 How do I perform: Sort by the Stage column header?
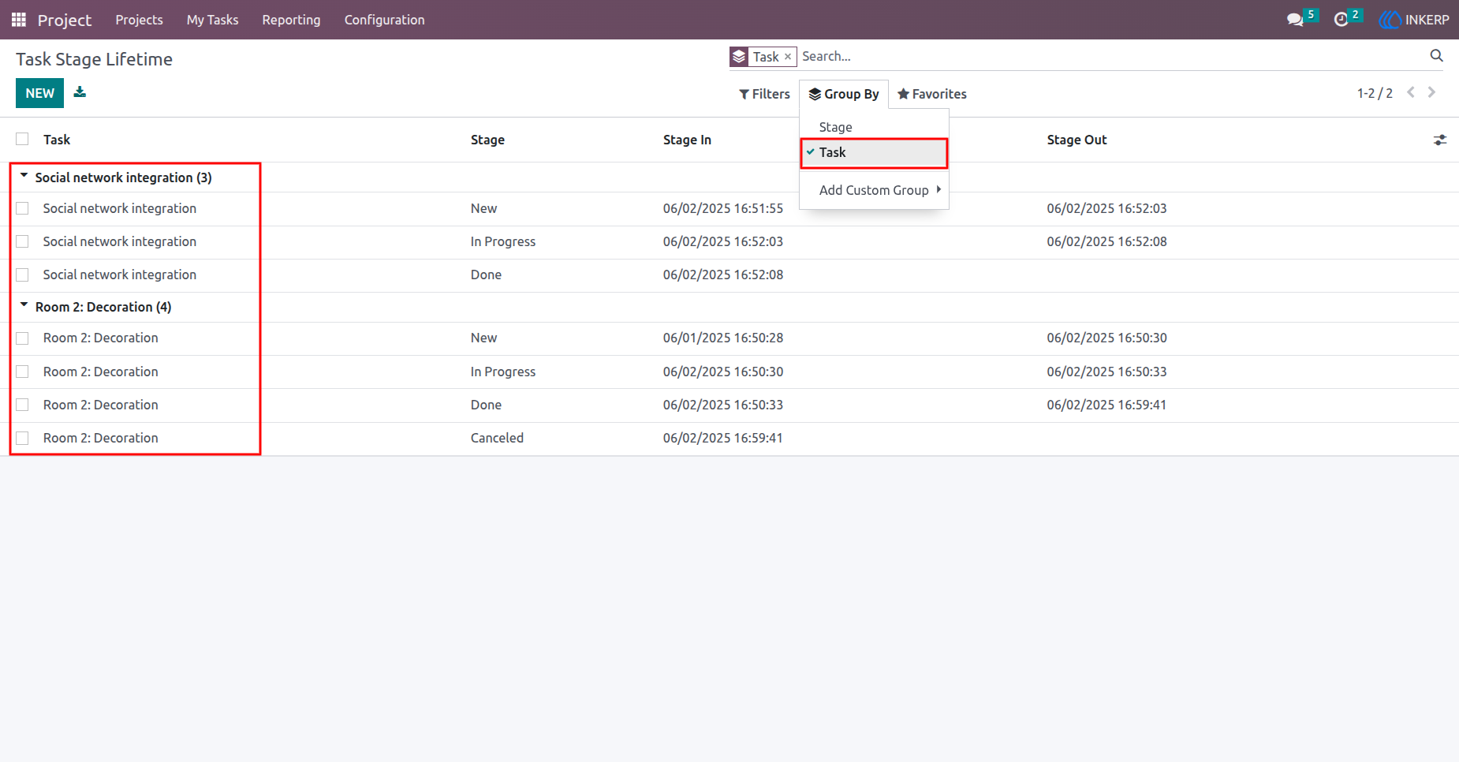(x=487, y=140)
